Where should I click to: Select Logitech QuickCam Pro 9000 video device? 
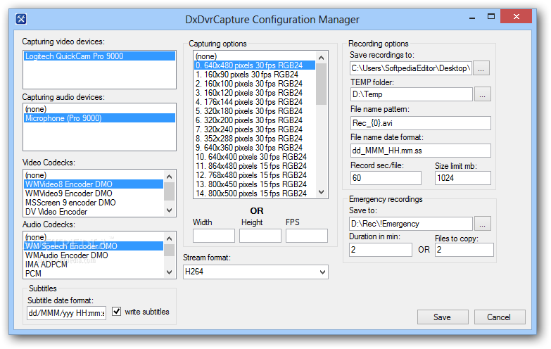pyautogui.click(x=99, y=56)
